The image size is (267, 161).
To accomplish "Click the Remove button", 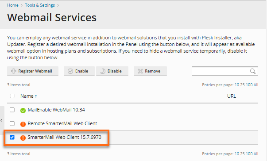I will pyautogui.click(x=150, y=71).
